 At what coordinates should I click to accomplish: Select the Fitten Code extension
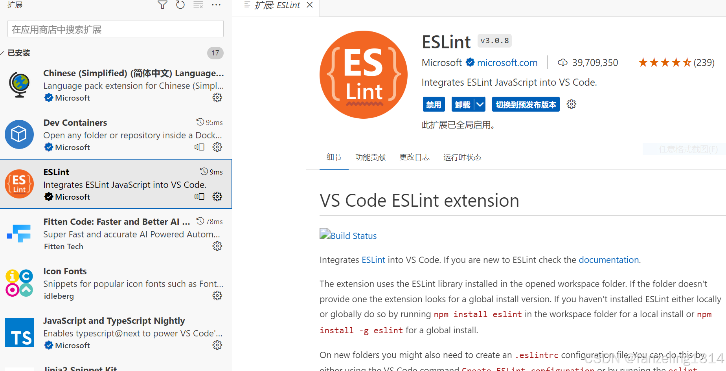pyautogui.click(x=116, y=234)
